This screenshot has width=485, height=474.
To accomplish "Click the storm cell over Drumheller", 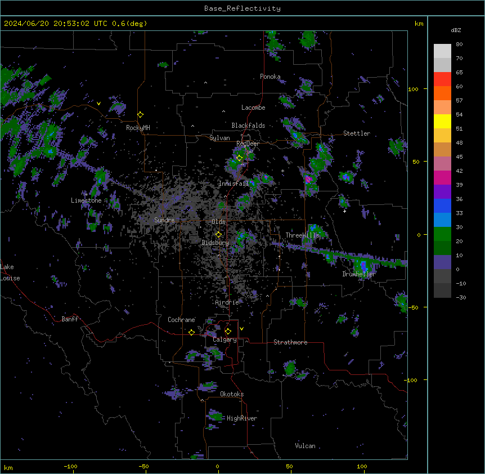I will pos(363,266).
